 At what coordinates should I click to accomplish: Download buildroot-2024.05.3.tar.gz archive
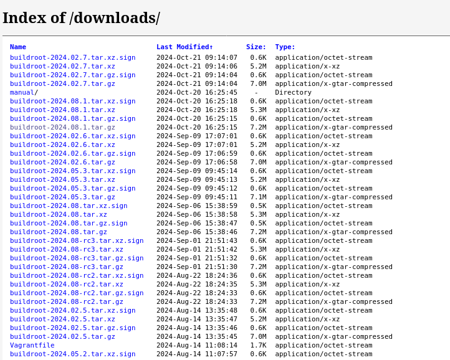(x=62, y=197)
